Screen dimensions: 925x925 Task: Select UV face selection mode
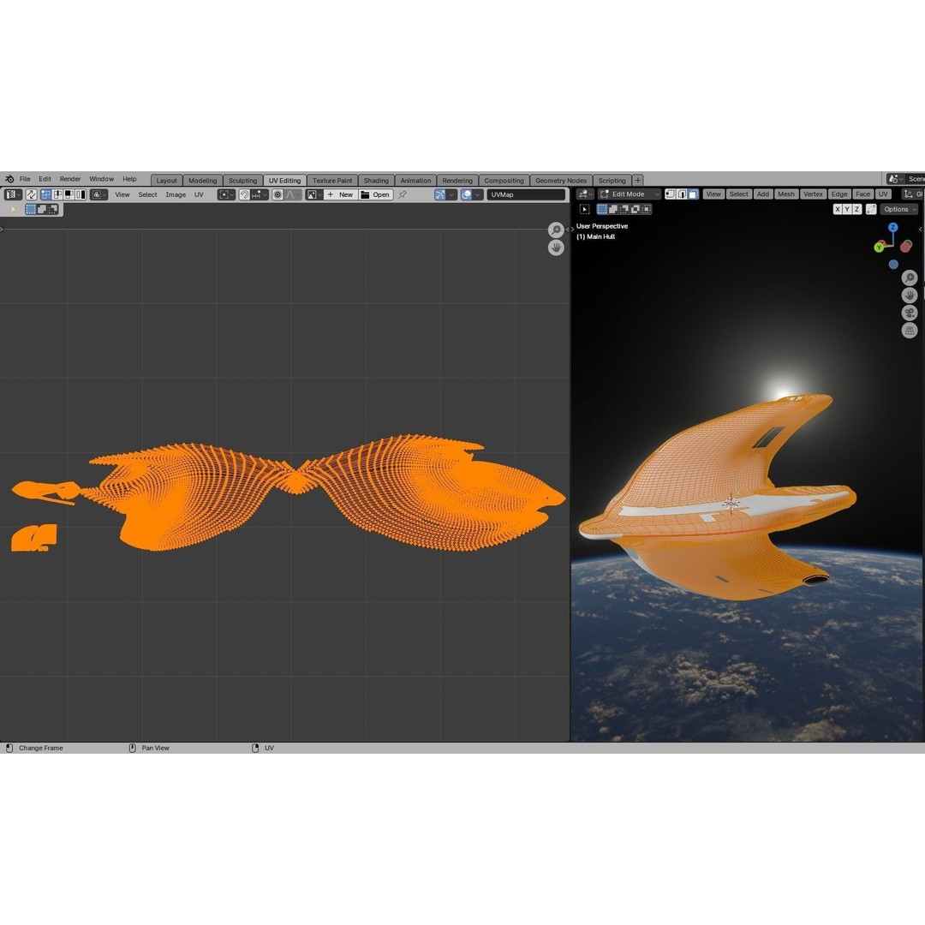tap(69, 194)
